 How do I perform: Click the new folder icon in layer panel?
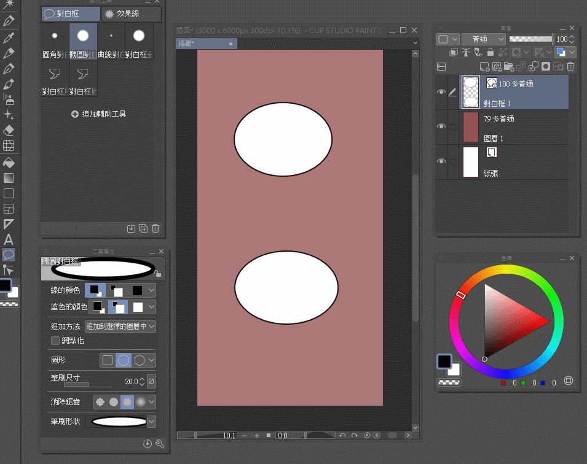(x=508, y=66)
